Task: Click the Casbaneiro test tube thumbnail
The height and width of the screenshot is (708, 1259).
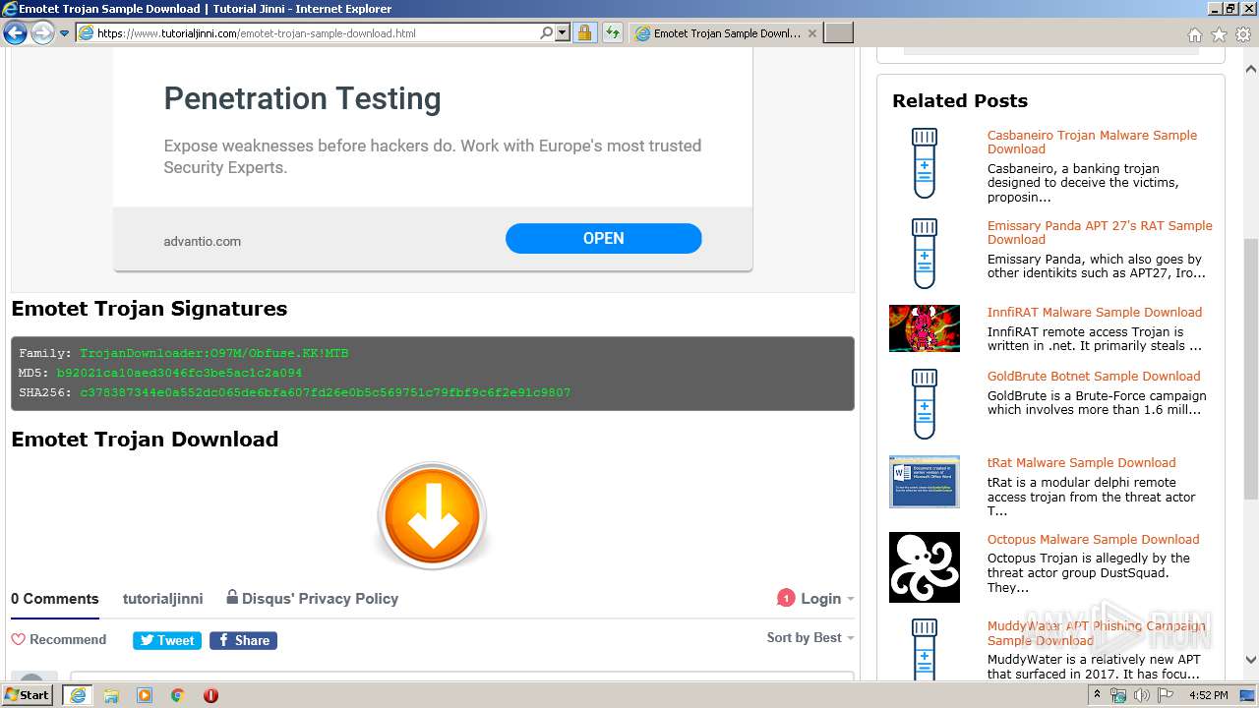Action: [924, 163]
